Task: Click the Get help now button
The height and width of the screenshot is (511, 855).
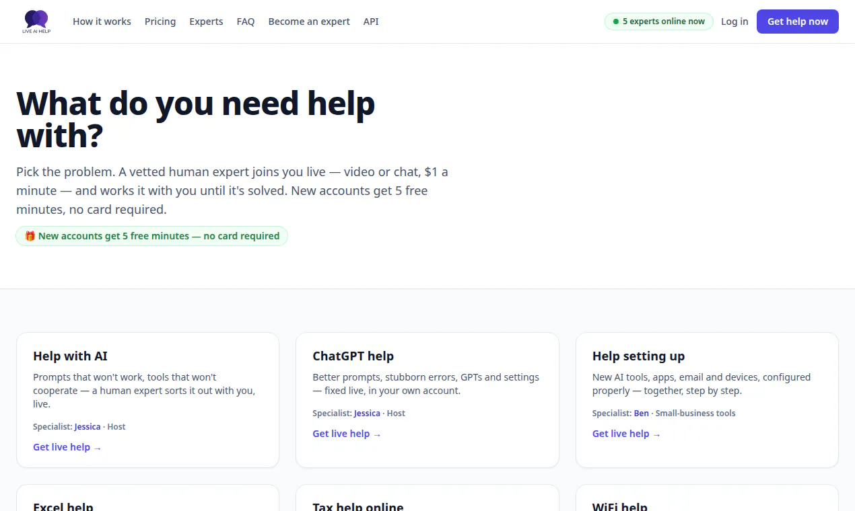Action: (x=797, y=22)
